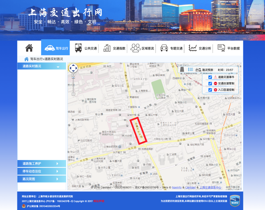Viewport: 265px width, 210px height.
Task: Uncheck the 道路交通事件 checkbox
Action: (x=210, y=77)
